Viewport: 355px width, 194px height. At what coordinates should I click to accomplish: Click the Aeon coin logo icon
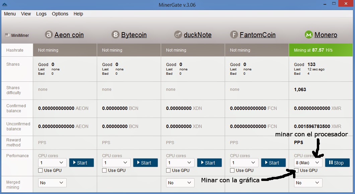[49, 35]
